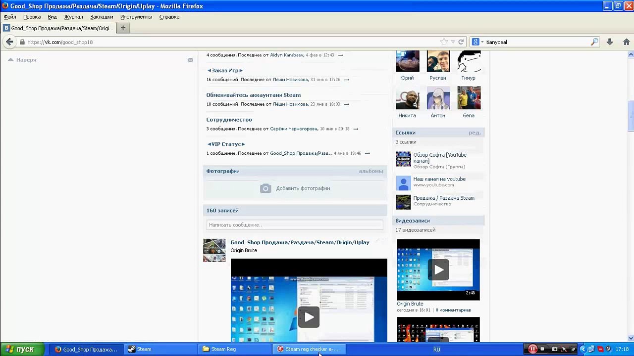This screenshot has width=634, height=356.
Task: Click the search magnifier icon in the search box
Action: pyautogui.click(x=594, y=42)
